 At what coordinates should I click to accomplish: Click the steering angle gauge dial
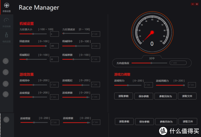(152, 32)
